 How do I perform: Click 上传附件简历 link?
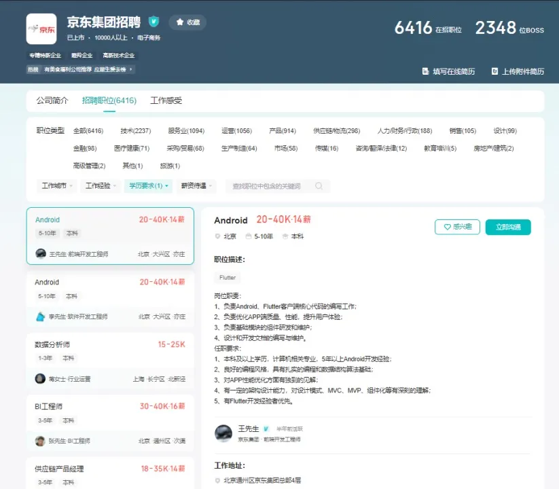coord(518,71)
